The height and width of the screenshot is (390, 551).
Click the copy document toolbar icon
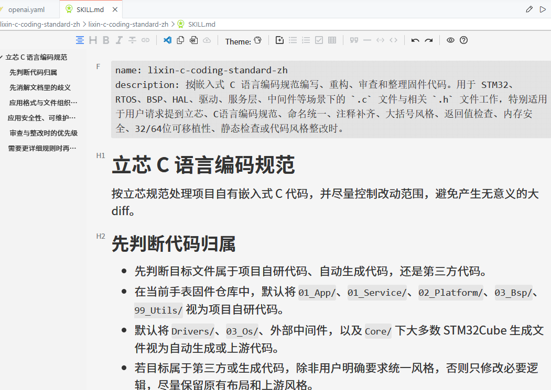point(180,40)
